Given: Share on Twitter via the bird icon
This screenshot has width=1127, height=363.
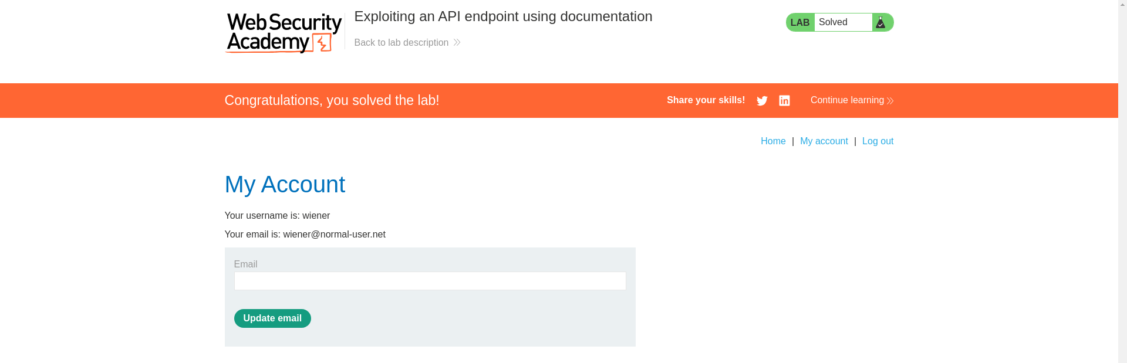Looking at the screenshot, I should click(762, 101).
